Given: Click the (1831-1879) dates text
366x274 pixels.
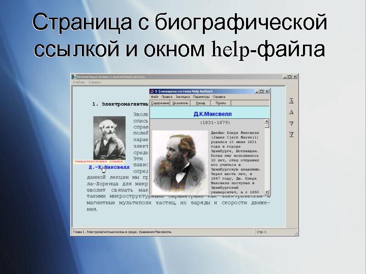Looking at the screenshot, I should tap(215, 122).
